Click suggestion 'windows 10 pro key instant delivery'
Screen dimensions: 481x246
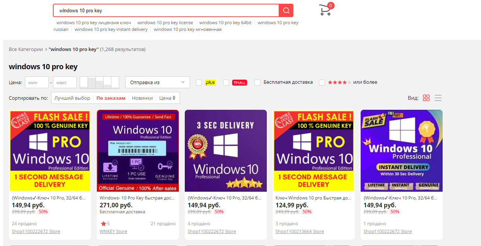click(111, 29)
